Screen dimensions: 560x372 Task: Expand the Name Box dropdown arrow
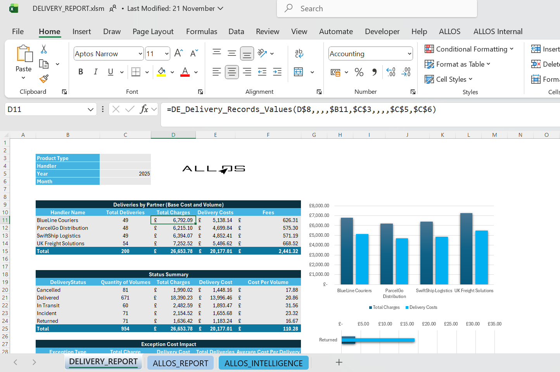(90, 110)
